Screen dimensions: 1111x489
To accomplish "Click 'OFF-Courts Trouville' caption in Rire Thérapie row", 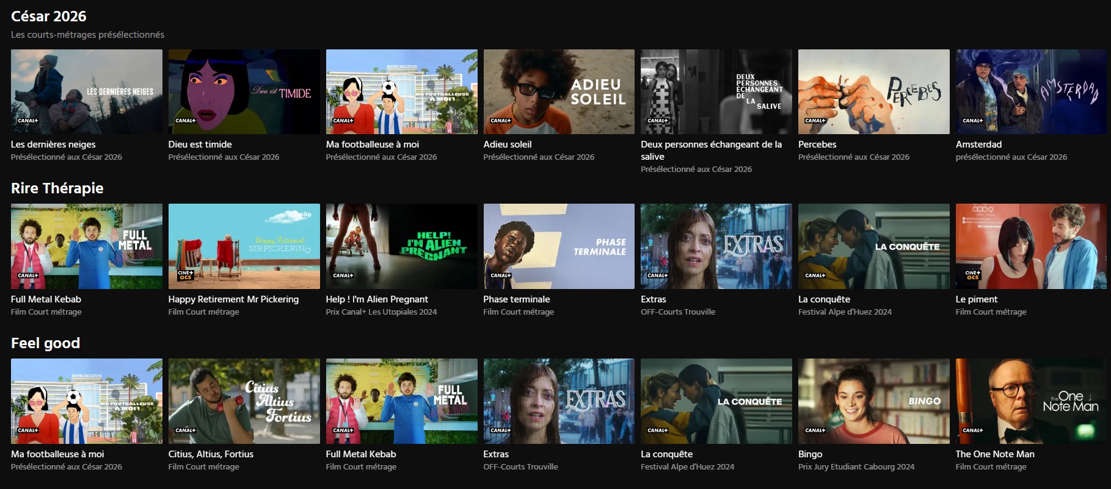I will tap(678, 312).
